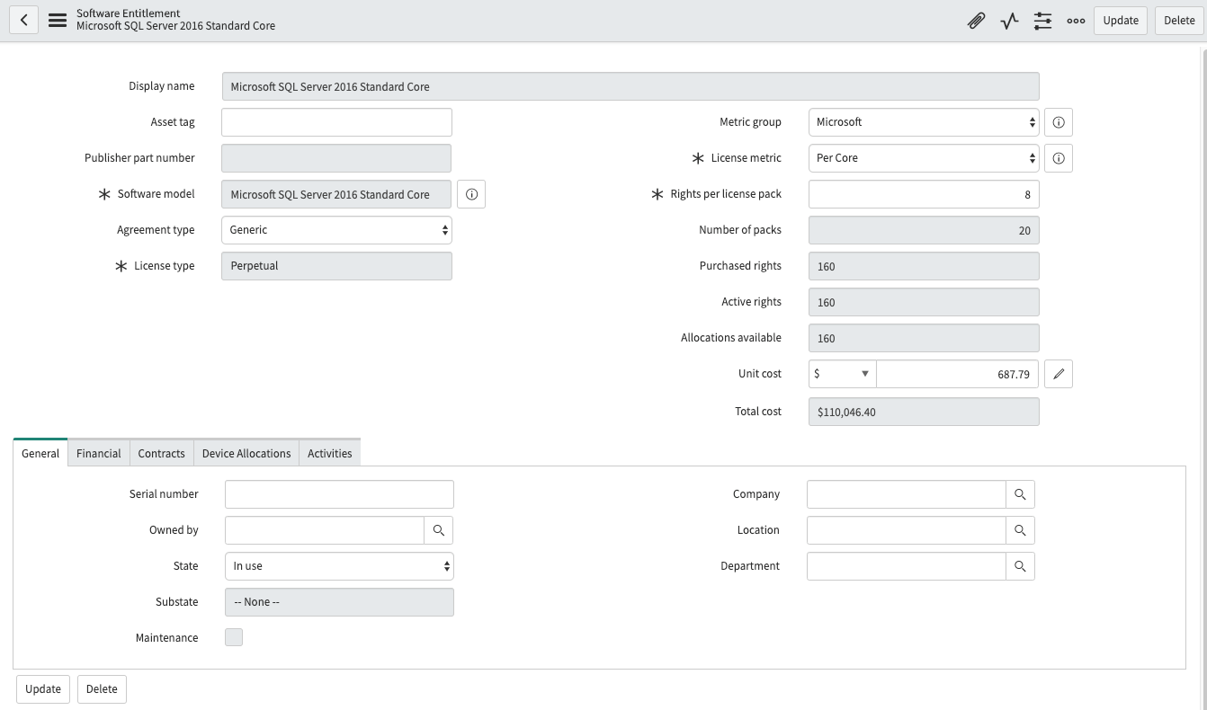Screen dimensions: 1207x710
Task: Click the Allocations available field
Action: pyautogui.click(x=924, y=338)
